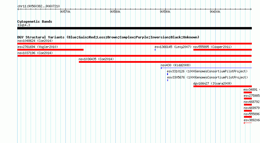Select the nsv469979 red bar
This screenshot has height=143, width=260.
pyautogui.click(x=248, y=111)
